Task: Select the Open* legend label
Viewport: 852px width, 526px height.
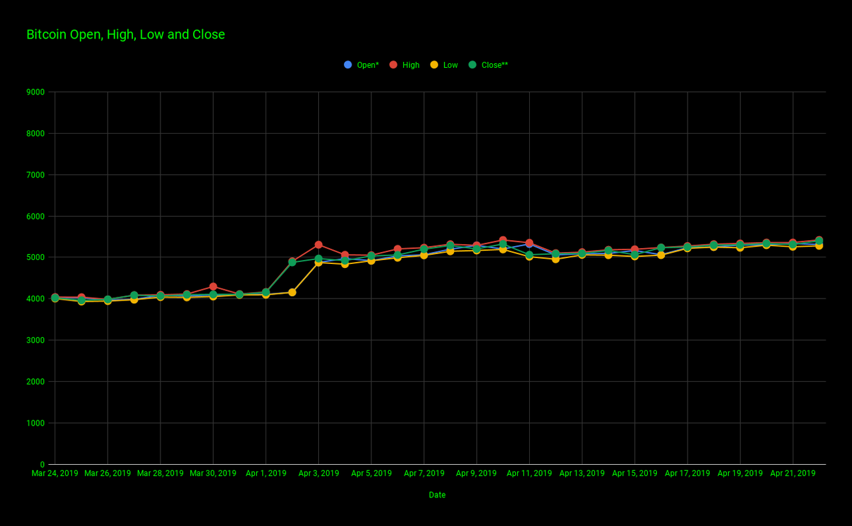Action: (368, 65)
